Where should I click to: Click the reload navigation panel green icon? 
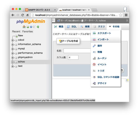[x=38, y=27]
